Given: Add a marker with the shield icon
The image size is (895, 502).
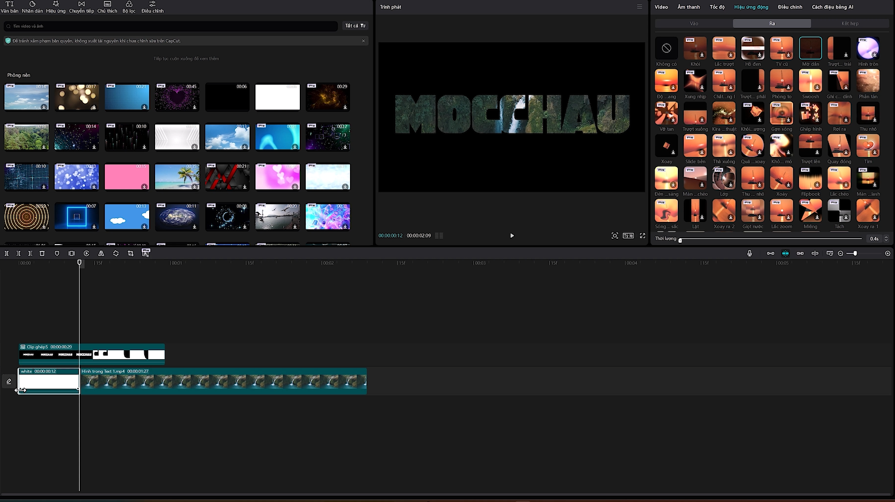Looking at the screenshot, I should coord(57,253).
